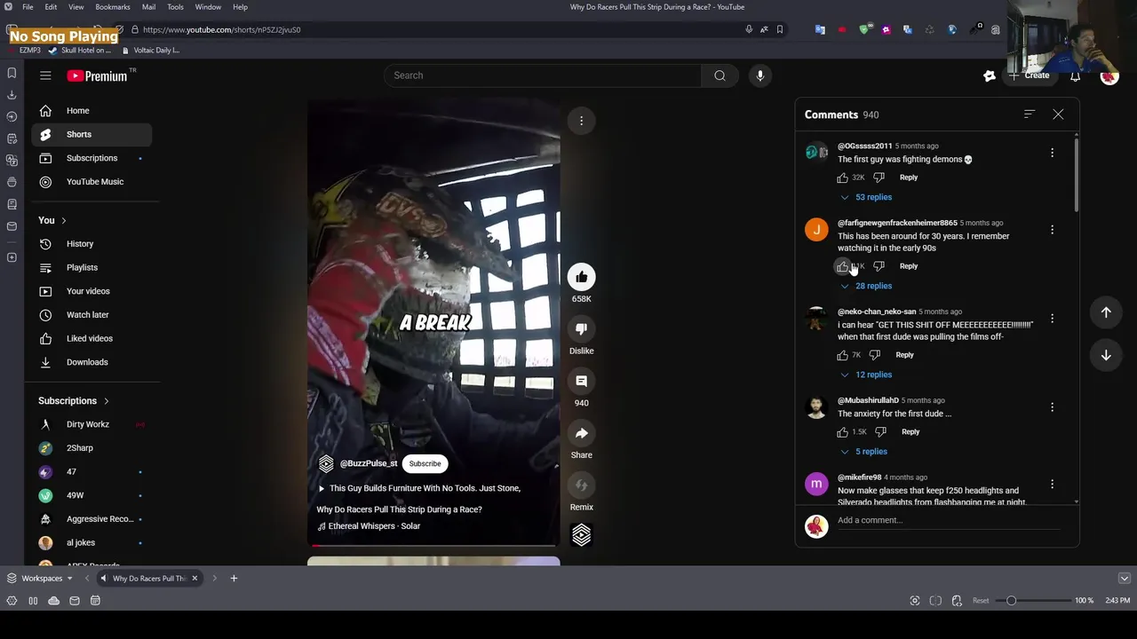This screenshot has width=1137, height=639.
Task: Share the short video
Action: pyautogui.click(x=581, y=433)
